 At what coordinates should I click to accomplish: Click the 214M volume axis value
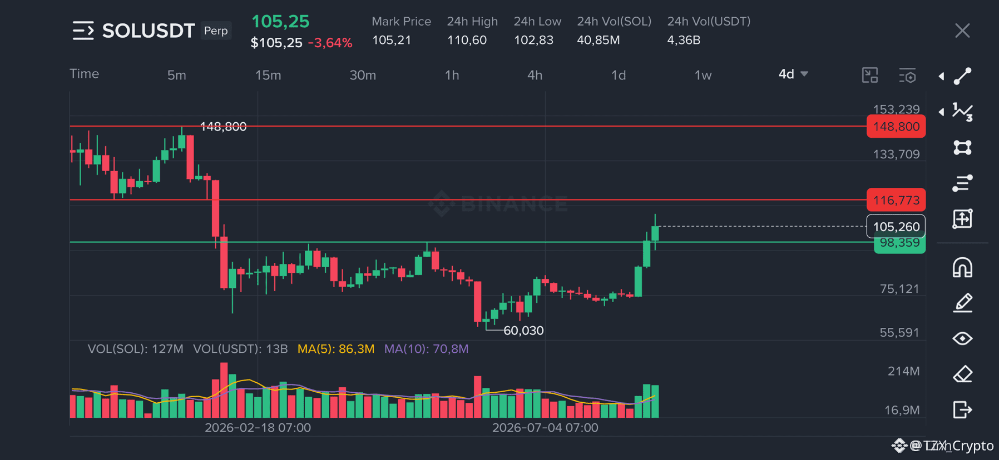tap(903, 371)
